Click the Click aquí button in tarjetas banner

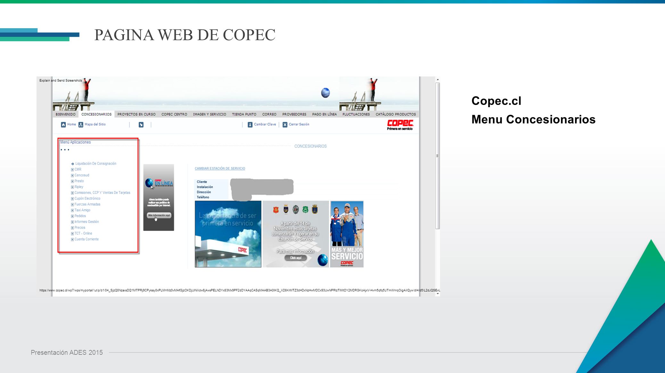tap(296, 258)
